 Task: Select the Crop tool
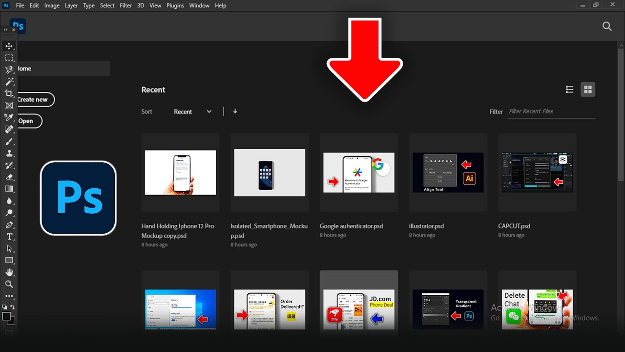pyautogui.click(x=9, y=93)
